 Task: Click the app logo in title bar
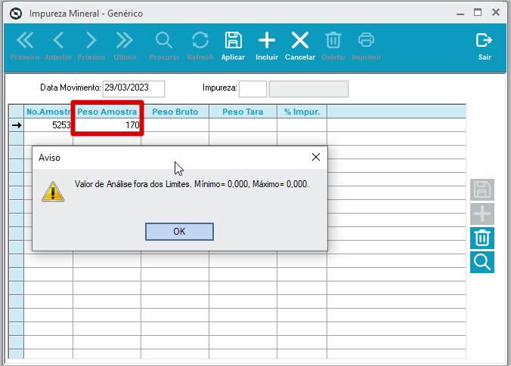[16, 14]
